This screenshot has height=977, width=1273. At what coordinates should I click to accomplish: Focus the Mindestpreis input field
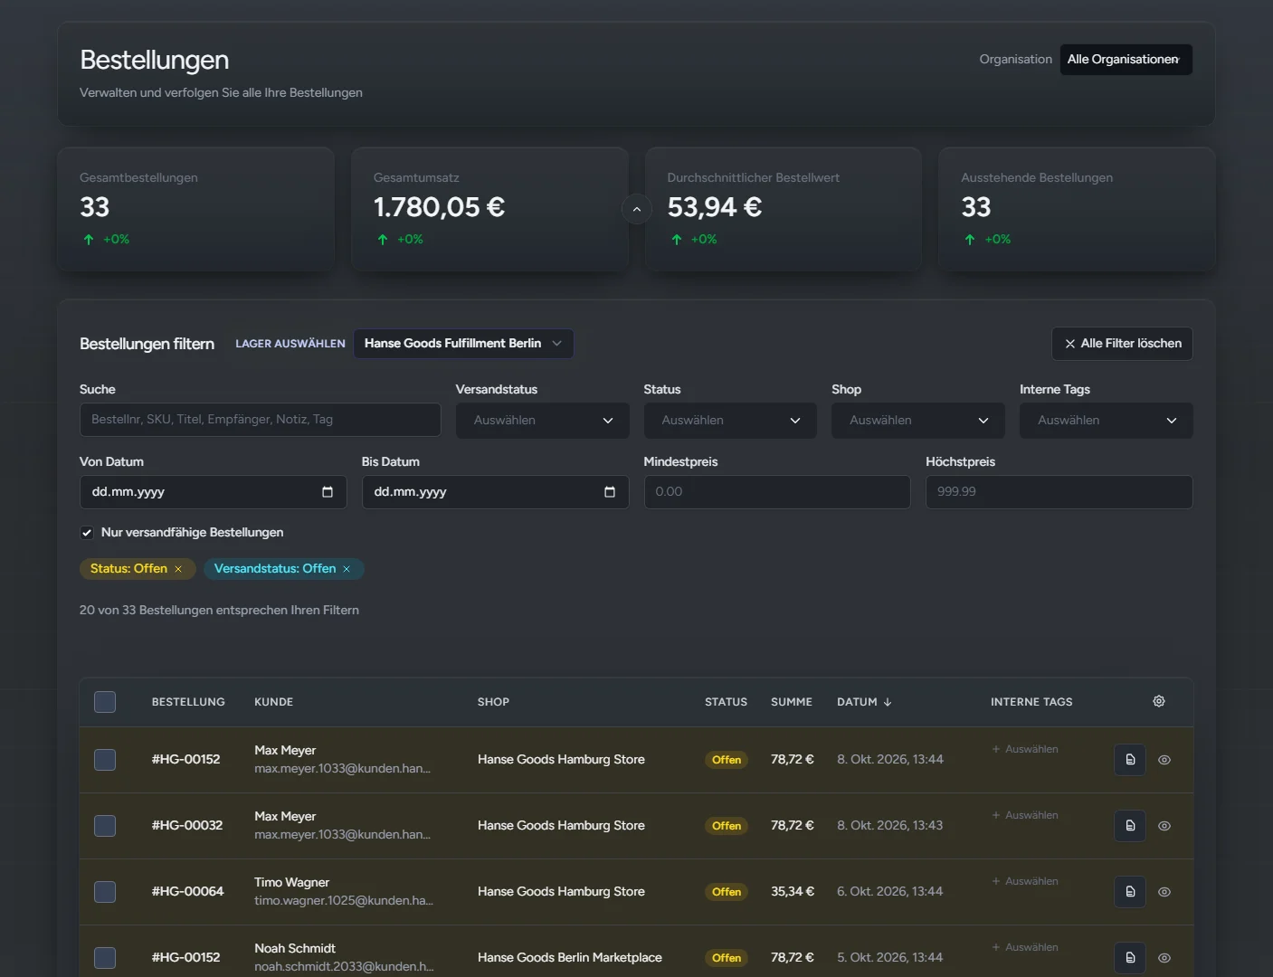point(777,492)
